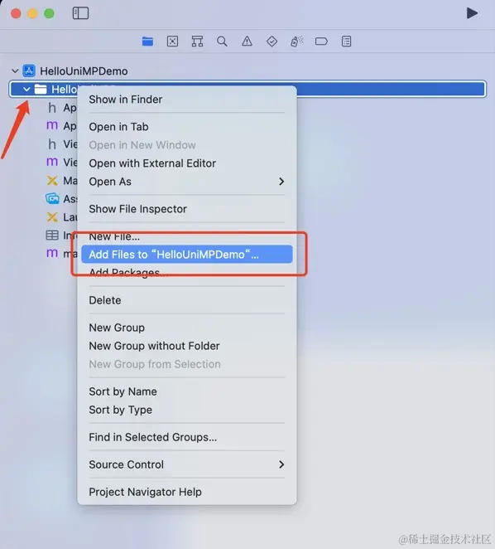Select the 'Ma' storyboard file row

pos(61,180)
